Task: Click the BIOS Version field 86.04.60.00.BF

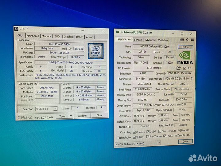Action: pyautogui.click(x=154, y=68)
